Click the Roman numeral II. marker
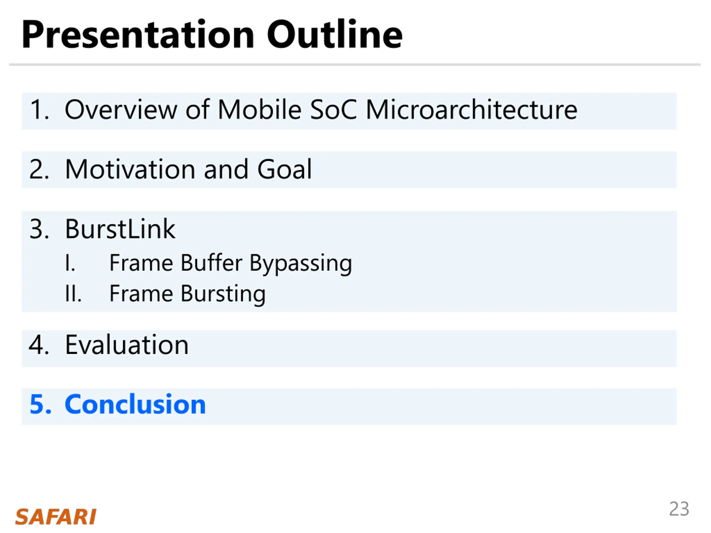Screen dimensions: 711x533 click(73, 293)
